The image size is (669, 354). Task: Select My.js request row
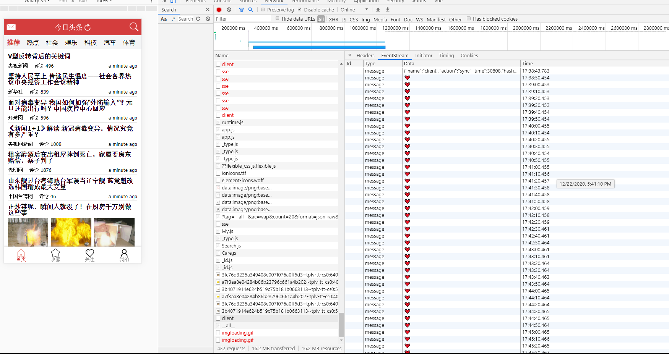(x=277, y=231)
